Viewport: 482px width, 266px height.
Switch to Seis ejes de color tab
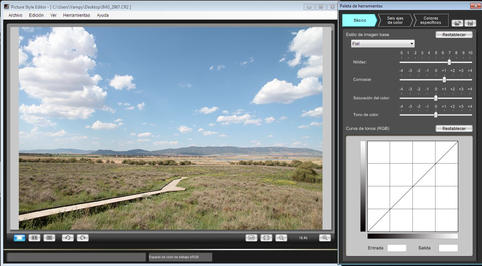(395, 20)
